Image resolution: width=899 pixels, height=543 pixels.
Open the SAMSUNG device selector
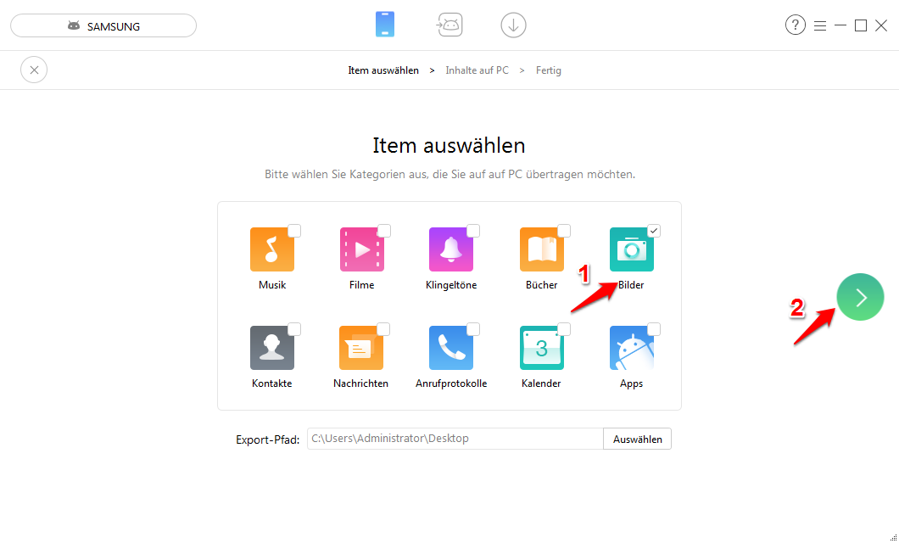coord(103,25)
